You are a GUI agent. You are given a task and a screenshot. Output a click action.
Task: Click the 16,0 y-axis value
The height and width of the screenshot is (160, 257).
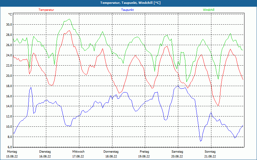point(9,96)
